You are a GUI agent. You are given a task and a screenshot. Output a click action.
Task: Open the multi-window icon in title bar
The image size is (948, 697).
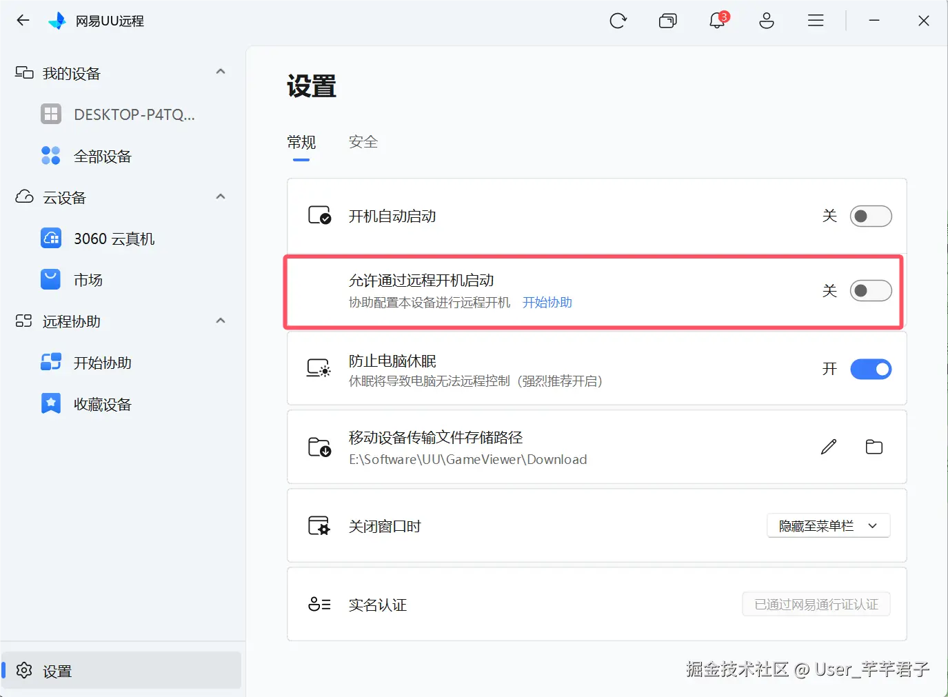point(667,21)
